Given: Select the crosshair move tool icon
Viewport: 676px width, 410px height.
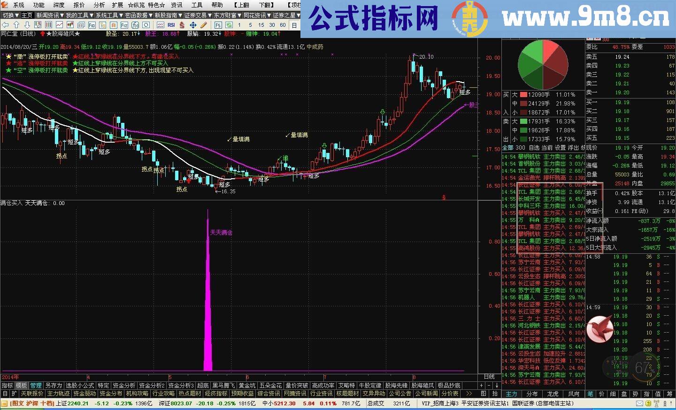Looking at the screenshot, I should click(x=193, y=26).
